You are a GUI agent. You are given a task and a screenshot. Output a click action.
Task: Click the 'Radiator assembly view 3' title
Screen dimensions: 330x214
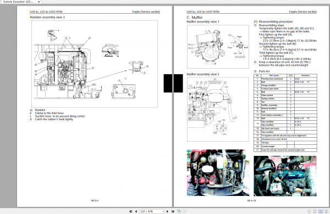47,17
